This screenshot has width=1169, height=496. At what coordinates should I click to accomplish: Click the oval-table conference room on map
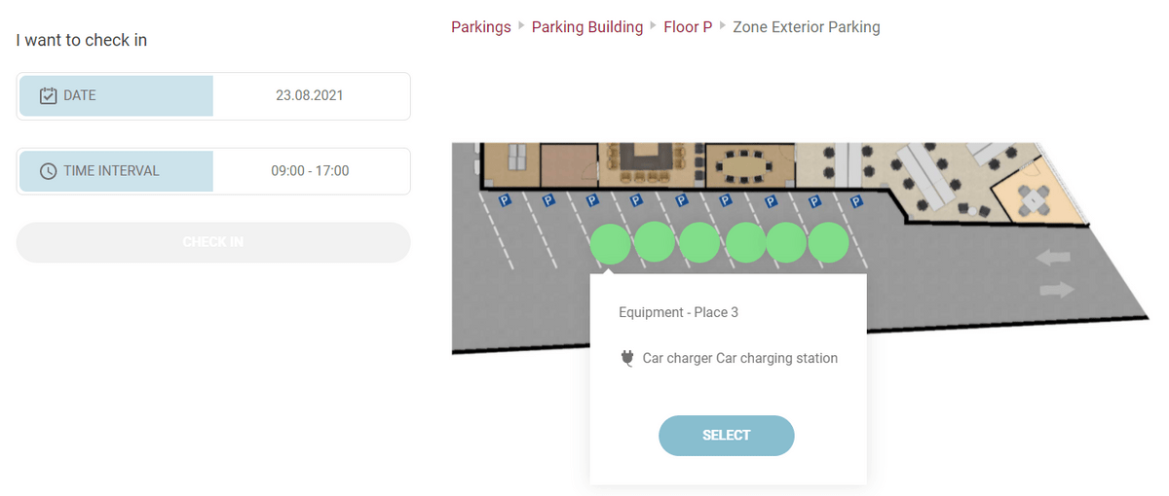749,165
